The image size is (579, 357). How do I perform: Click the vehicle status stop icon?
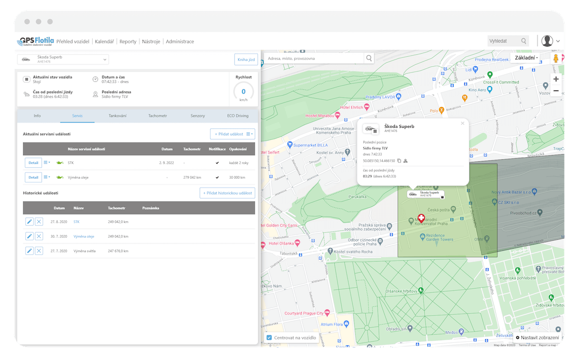pos(27,79)
